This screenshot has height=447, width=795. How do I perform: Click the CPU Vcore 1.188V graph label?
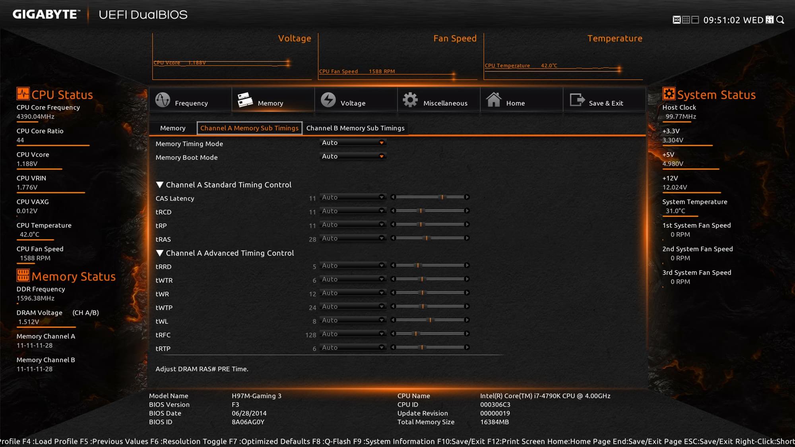[x=180, y=63]
